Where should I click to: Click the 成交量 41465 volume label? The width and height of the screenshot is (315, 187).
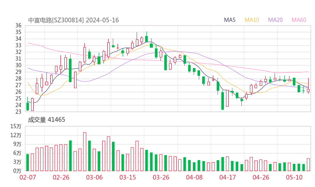pos(46,119)
